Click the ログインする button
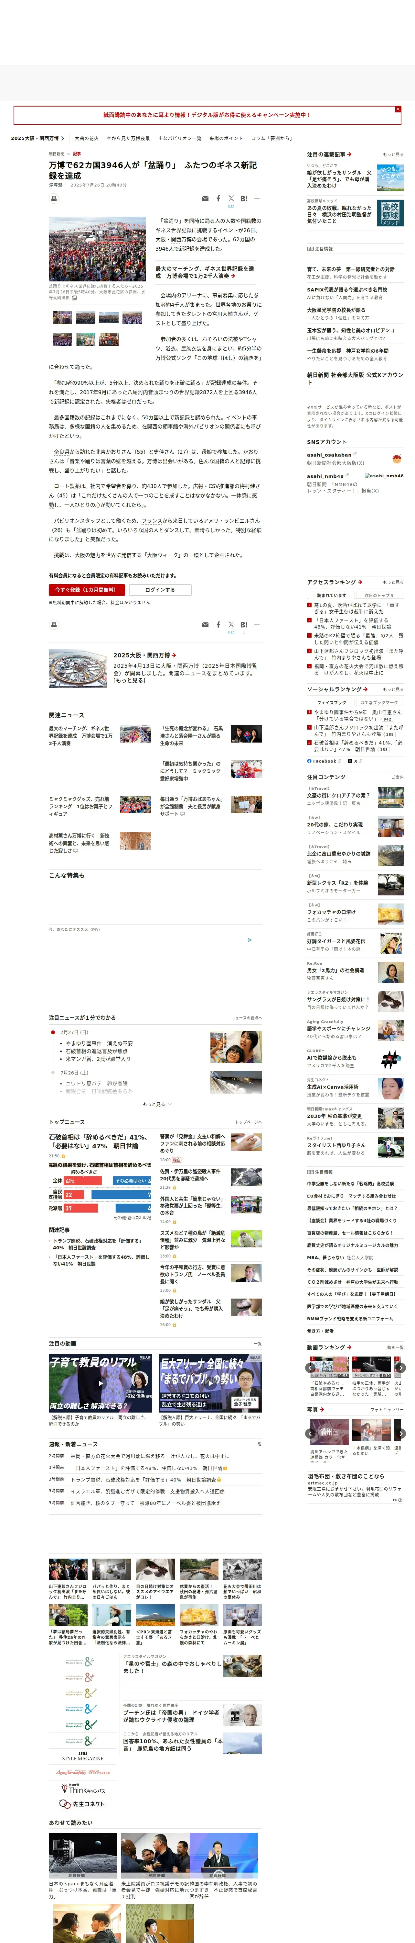 coord(160,590)
